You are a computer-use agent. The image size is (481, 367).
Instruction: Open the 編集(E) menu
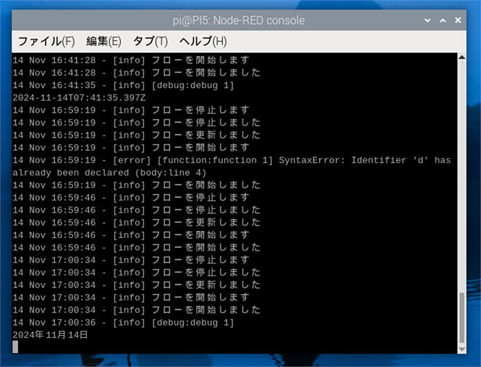(103, 41)
